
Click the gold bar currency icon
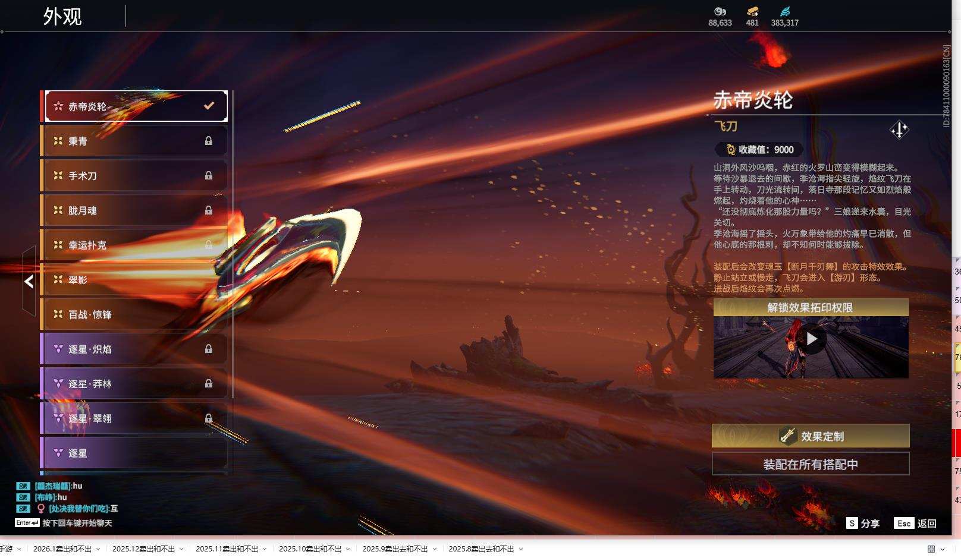(752, 11)
